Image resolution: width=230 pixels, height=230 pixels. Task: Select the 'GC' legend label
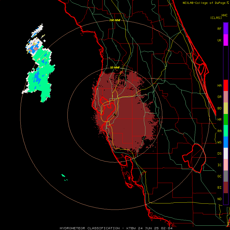pyautogui.click(x=219, y=176)
